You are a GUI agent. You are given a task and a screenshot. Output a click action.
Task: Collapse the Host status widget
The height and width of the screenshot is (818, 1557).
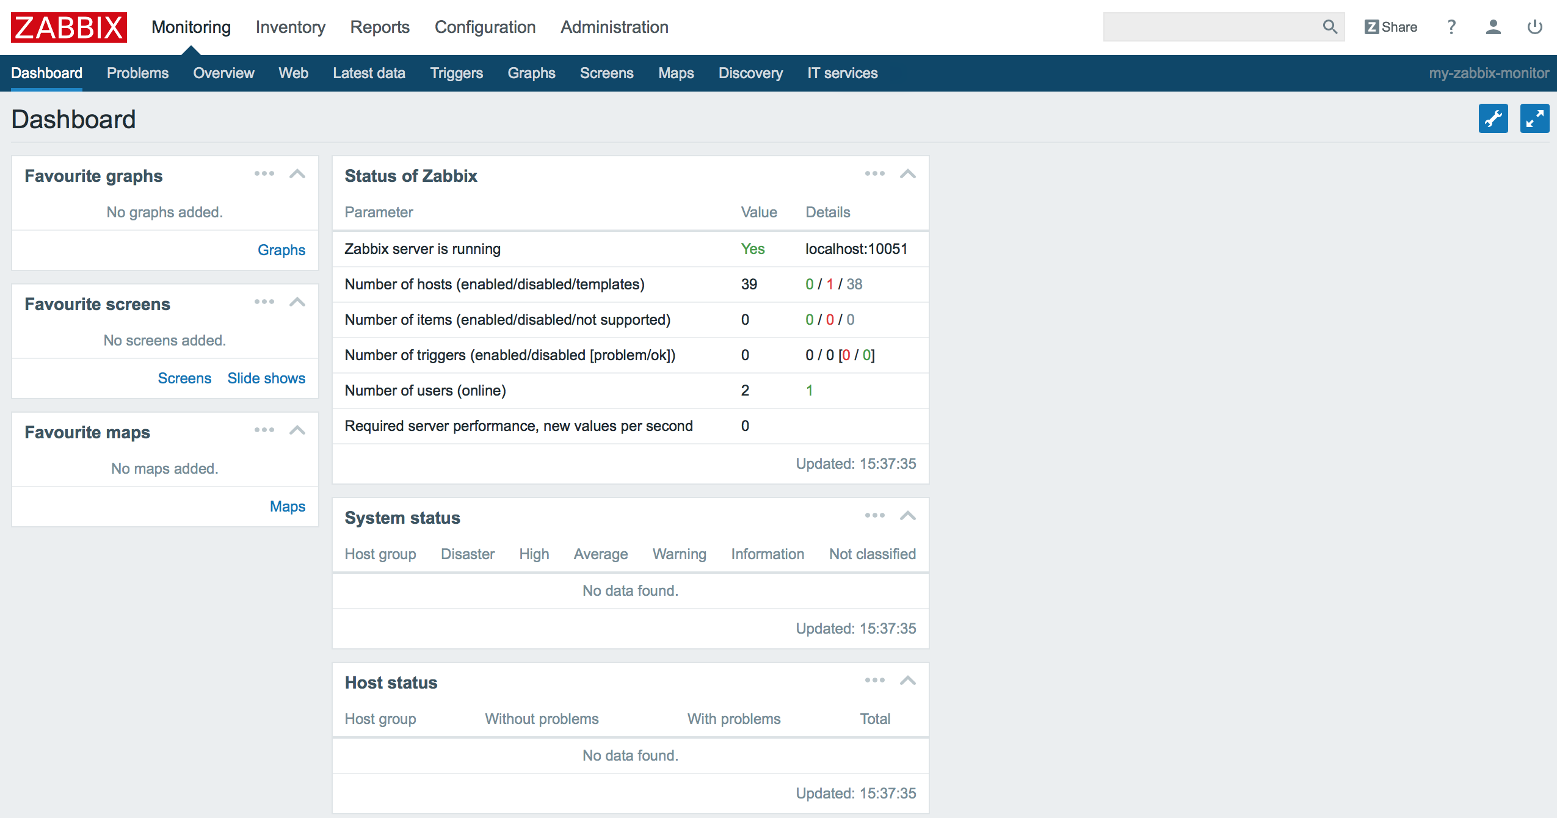pos(908,681)
